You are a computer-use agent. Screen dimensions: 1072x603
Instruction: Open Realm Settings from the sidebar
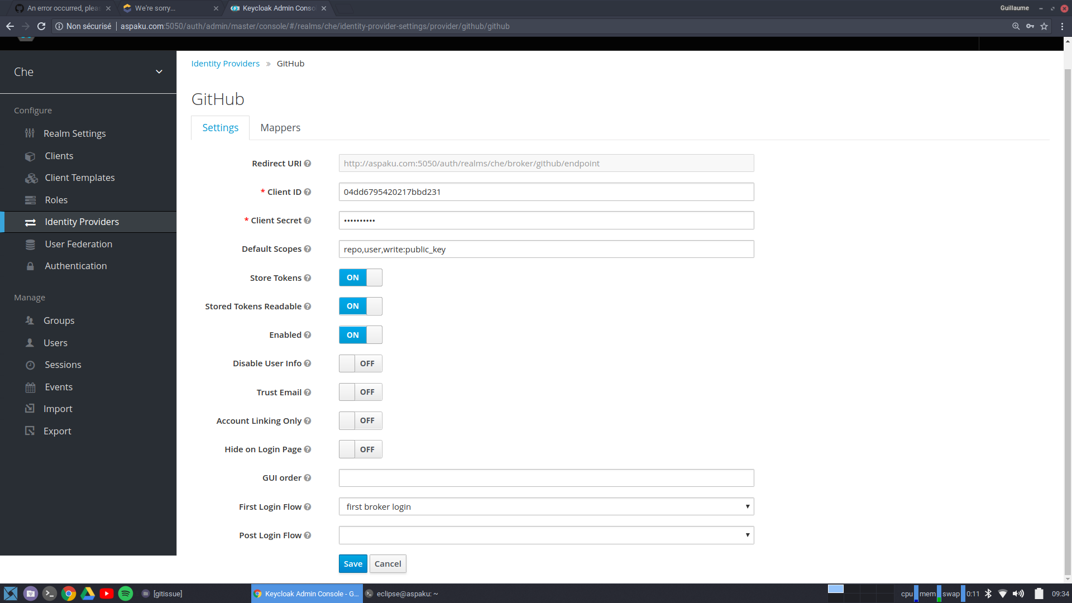[x=75, y=133]
